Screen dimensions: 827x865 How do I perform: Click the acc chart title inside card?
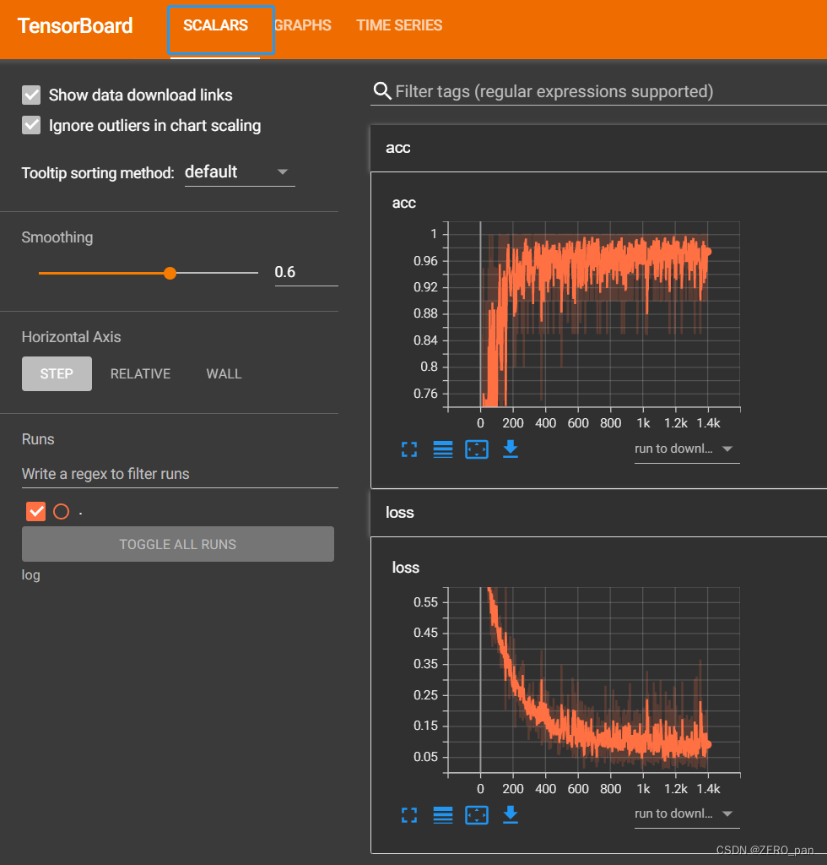pos(404,203)
